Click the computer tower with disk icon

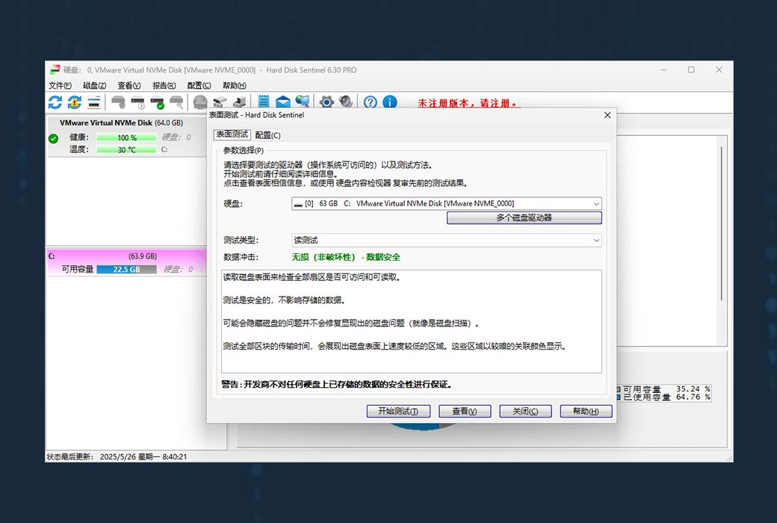239,102
